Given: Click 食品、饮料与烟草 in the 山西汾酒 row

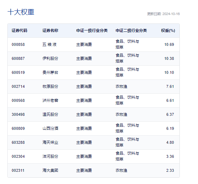Looking at the screenshot, I should pyautogui.click(x=127, y=128).
